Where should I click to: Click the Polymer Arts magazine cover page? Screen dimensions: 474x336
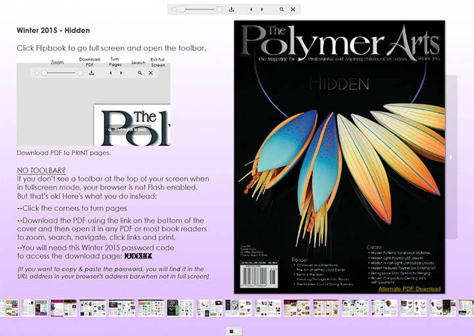[340, 156]
